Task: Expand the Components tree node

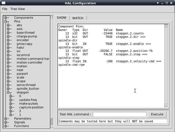Action: 5,18
